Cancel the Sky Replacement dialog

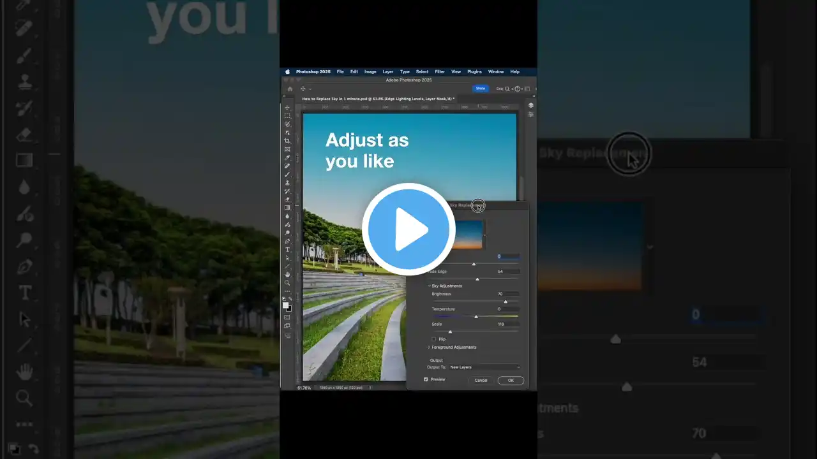coord(481,381)
